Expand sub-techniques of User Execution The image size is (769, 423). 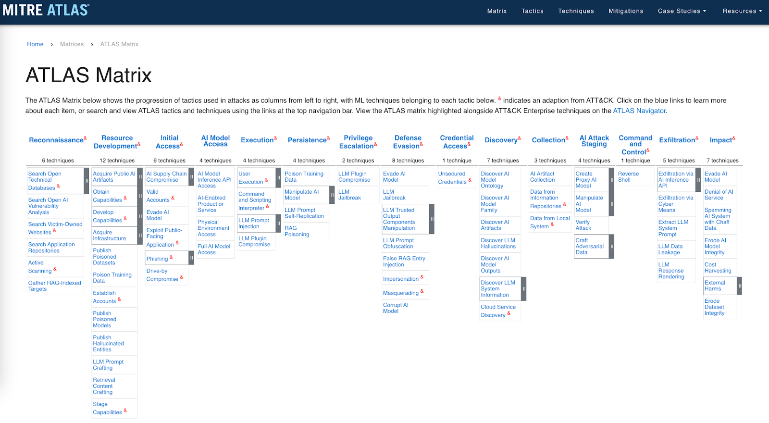[278, 177]
